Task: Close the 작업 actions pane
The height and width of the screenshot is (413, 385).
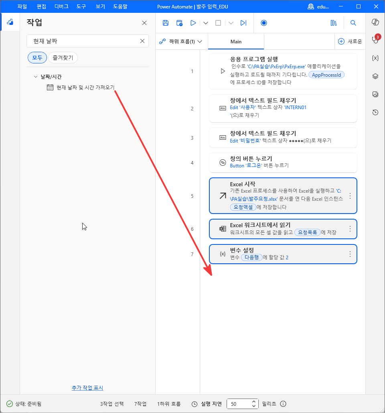Action: pos(144,23)
